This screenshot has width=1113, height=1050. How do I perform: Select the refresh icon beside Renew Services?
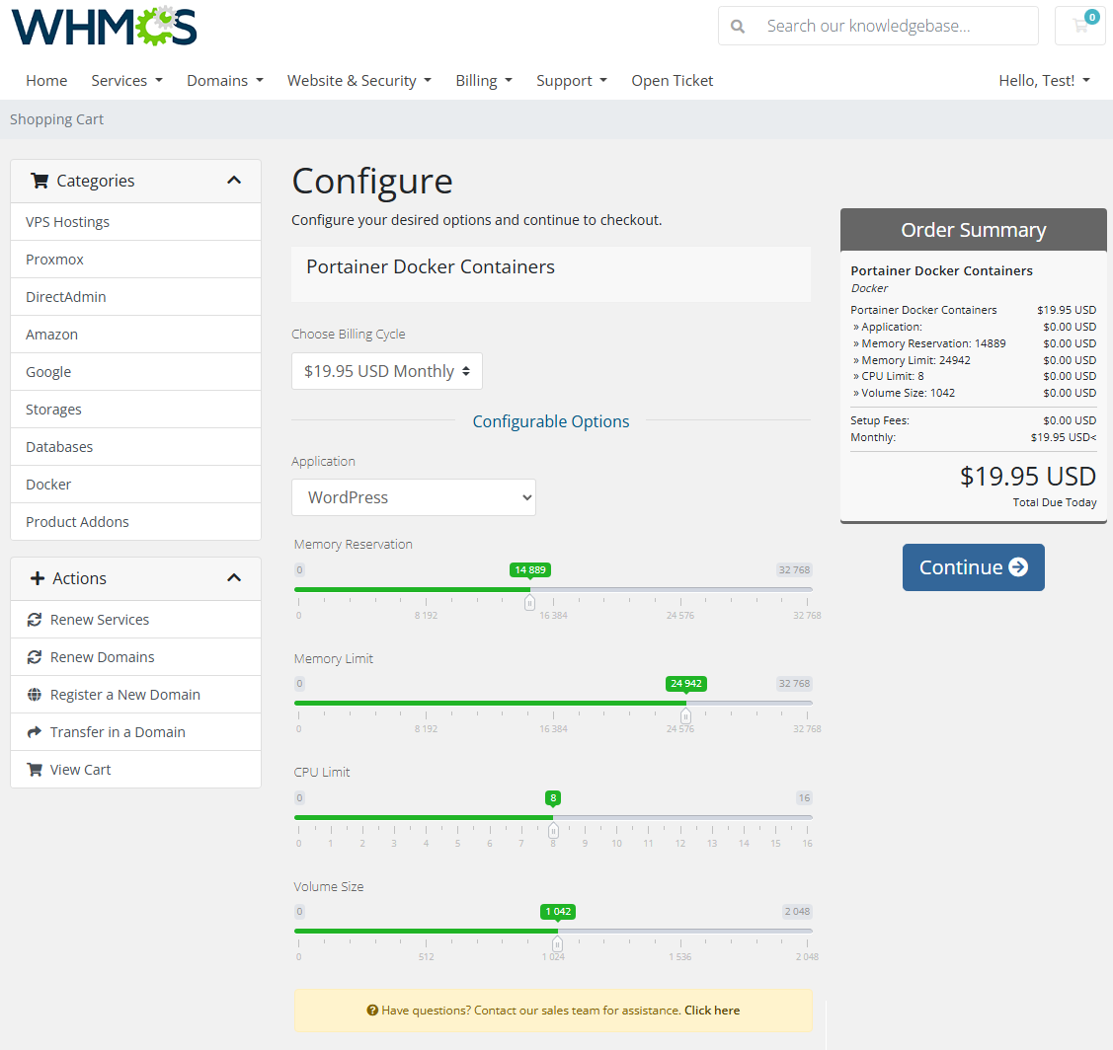click(35, 619)
